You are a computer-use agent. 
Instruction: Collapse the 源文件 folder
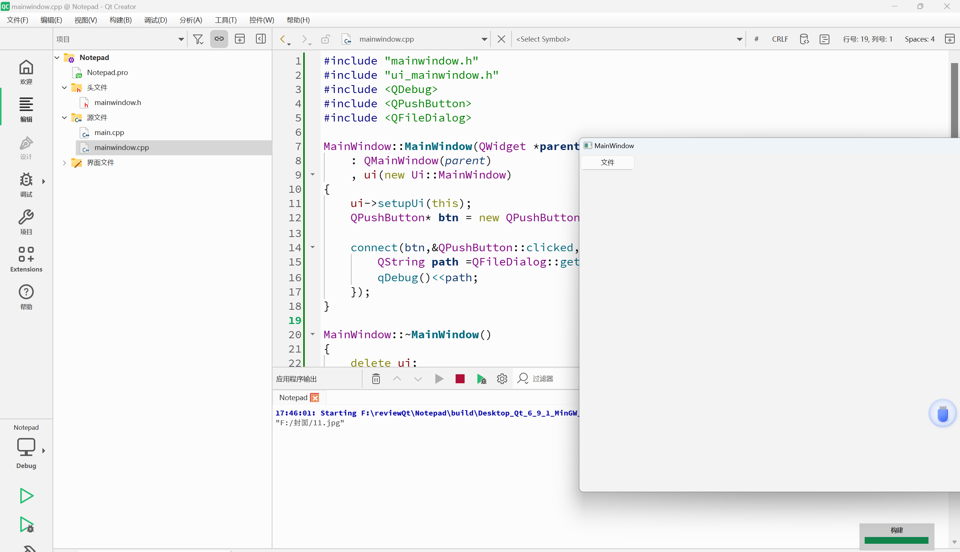coord(65,117)
